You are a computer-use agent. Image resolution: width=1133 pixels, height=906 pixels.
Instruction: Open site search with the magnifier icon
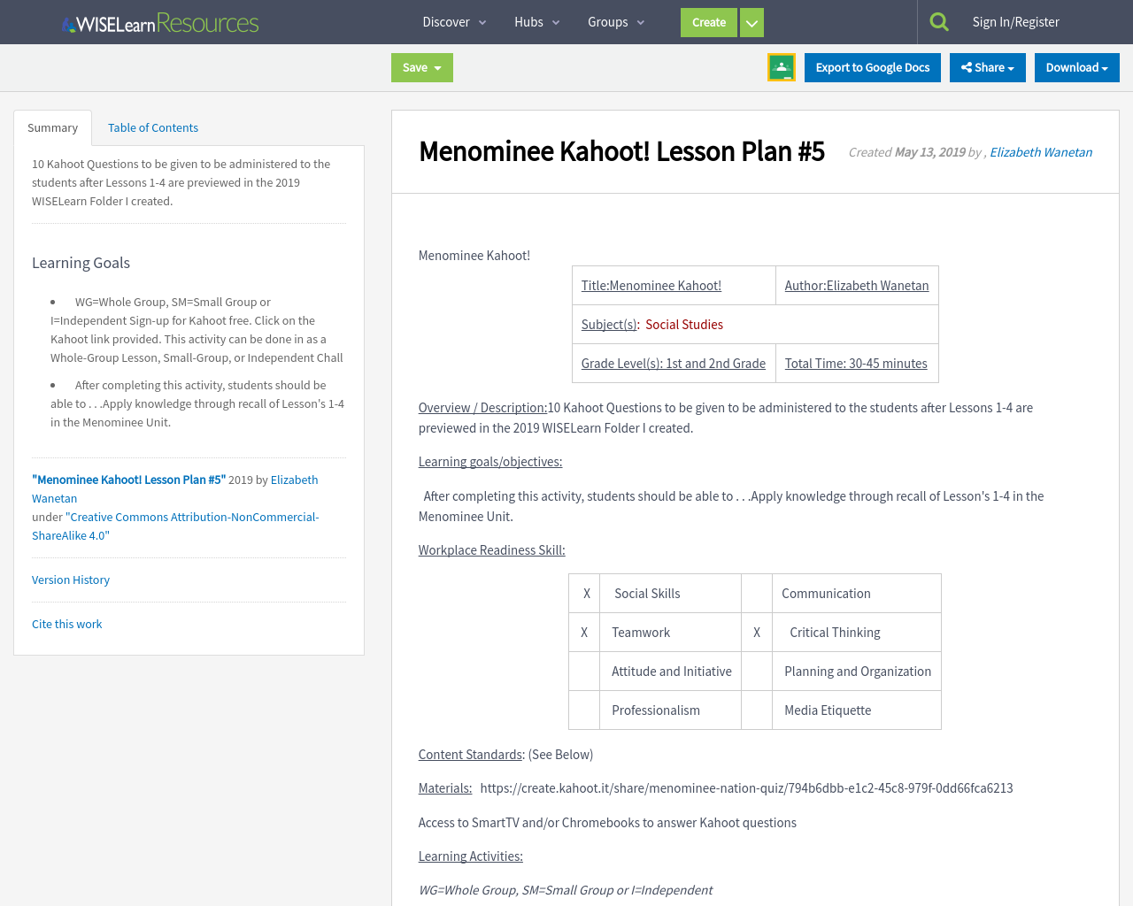(940, 19)
